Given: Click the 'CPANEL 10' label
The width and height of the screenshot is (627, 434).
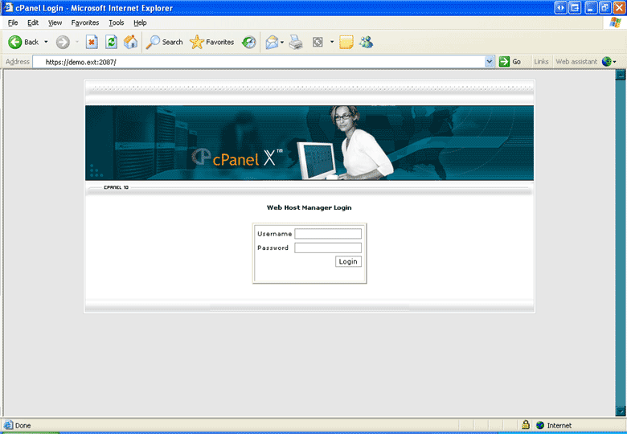Looking at the screenshot, I should 116,187.
